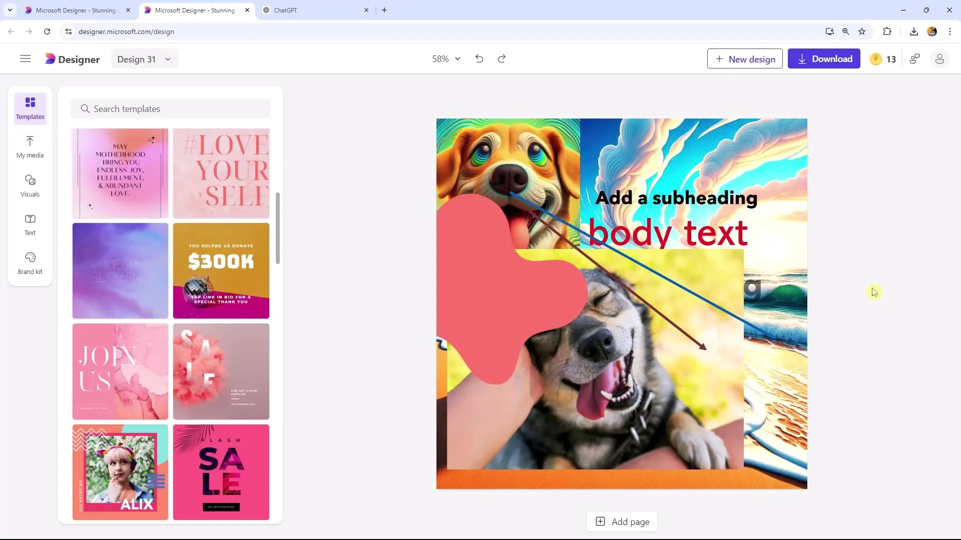Open the hamburger menu icon
The image size is (961, 540).
25,58
